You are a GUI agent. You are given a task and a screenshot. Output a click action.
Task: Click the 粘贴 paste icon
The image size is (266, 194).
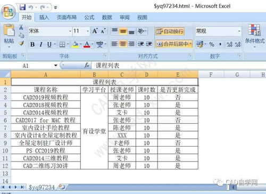tap(9, 30)
